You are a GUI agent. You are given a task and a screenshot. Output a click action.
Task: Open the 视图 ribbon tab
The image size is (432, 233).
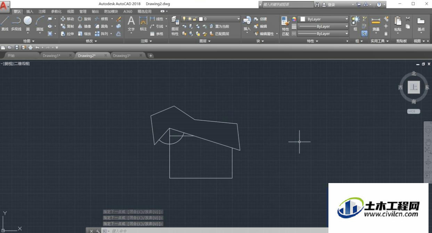71,11
